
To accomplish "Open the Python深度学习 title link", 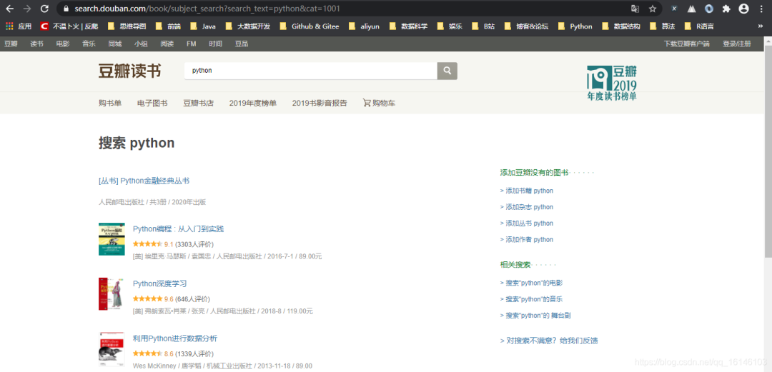I will coord(160,283).
